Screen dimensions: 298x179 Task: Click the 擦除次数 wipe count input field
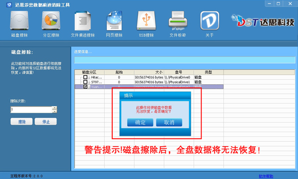coord(31,110)
